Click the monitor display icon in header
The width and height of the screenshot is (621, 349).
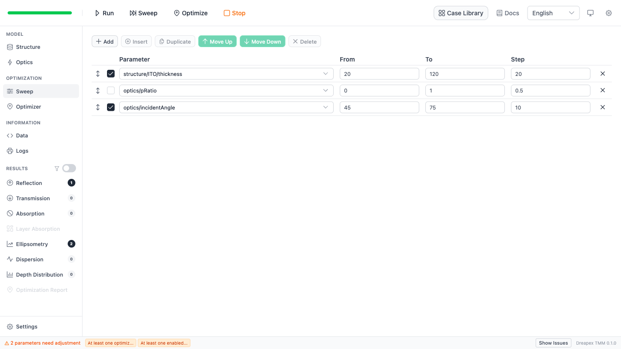[590, 13]
